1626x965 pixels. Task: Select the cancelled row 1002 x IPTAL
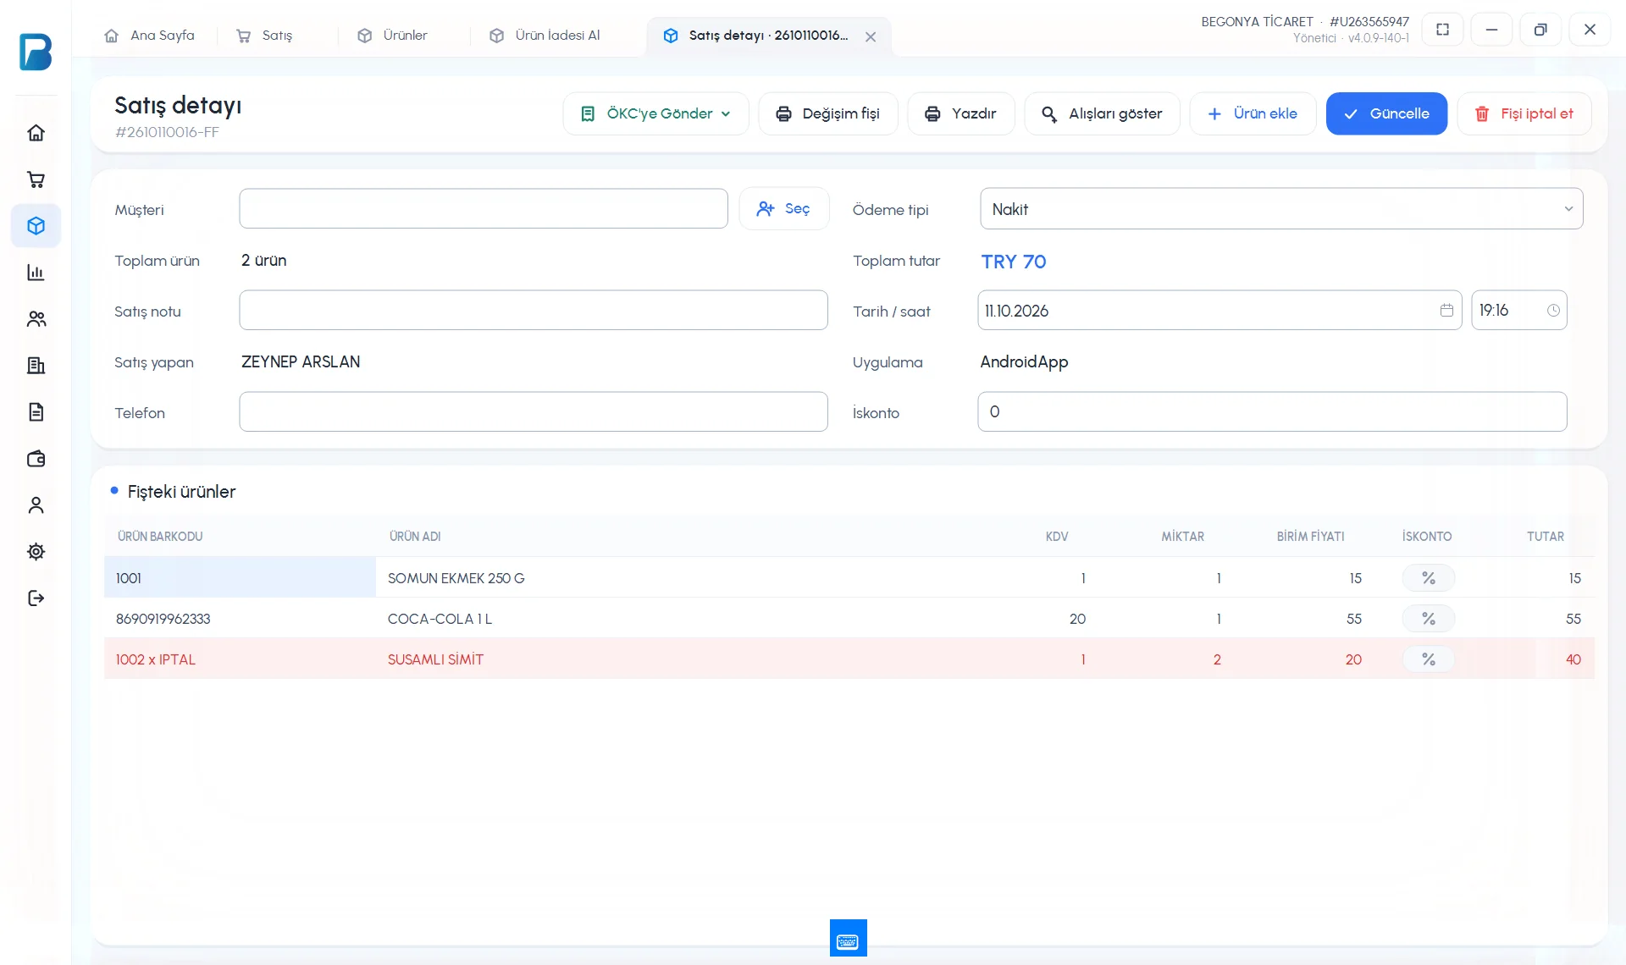(x=849, y=659)
